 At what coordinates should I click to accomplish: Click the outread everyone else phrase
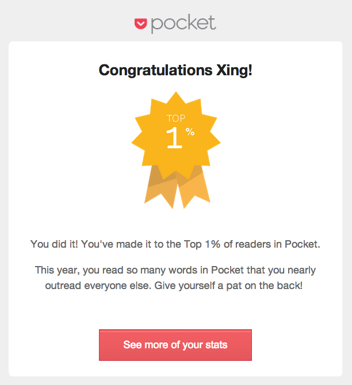[97, 286]
